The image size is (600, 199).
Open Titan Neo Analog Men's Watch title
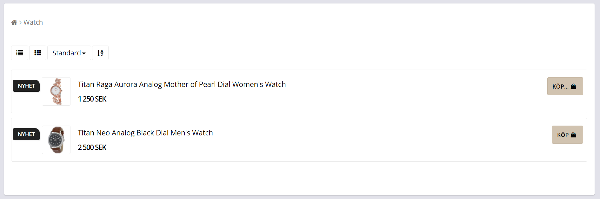(145, 133)
